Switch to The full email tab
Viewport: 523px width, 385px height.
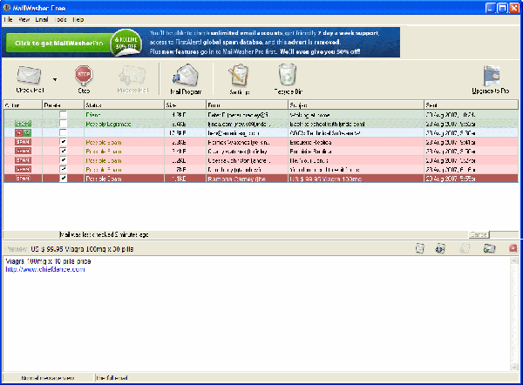tap(112, 378)
